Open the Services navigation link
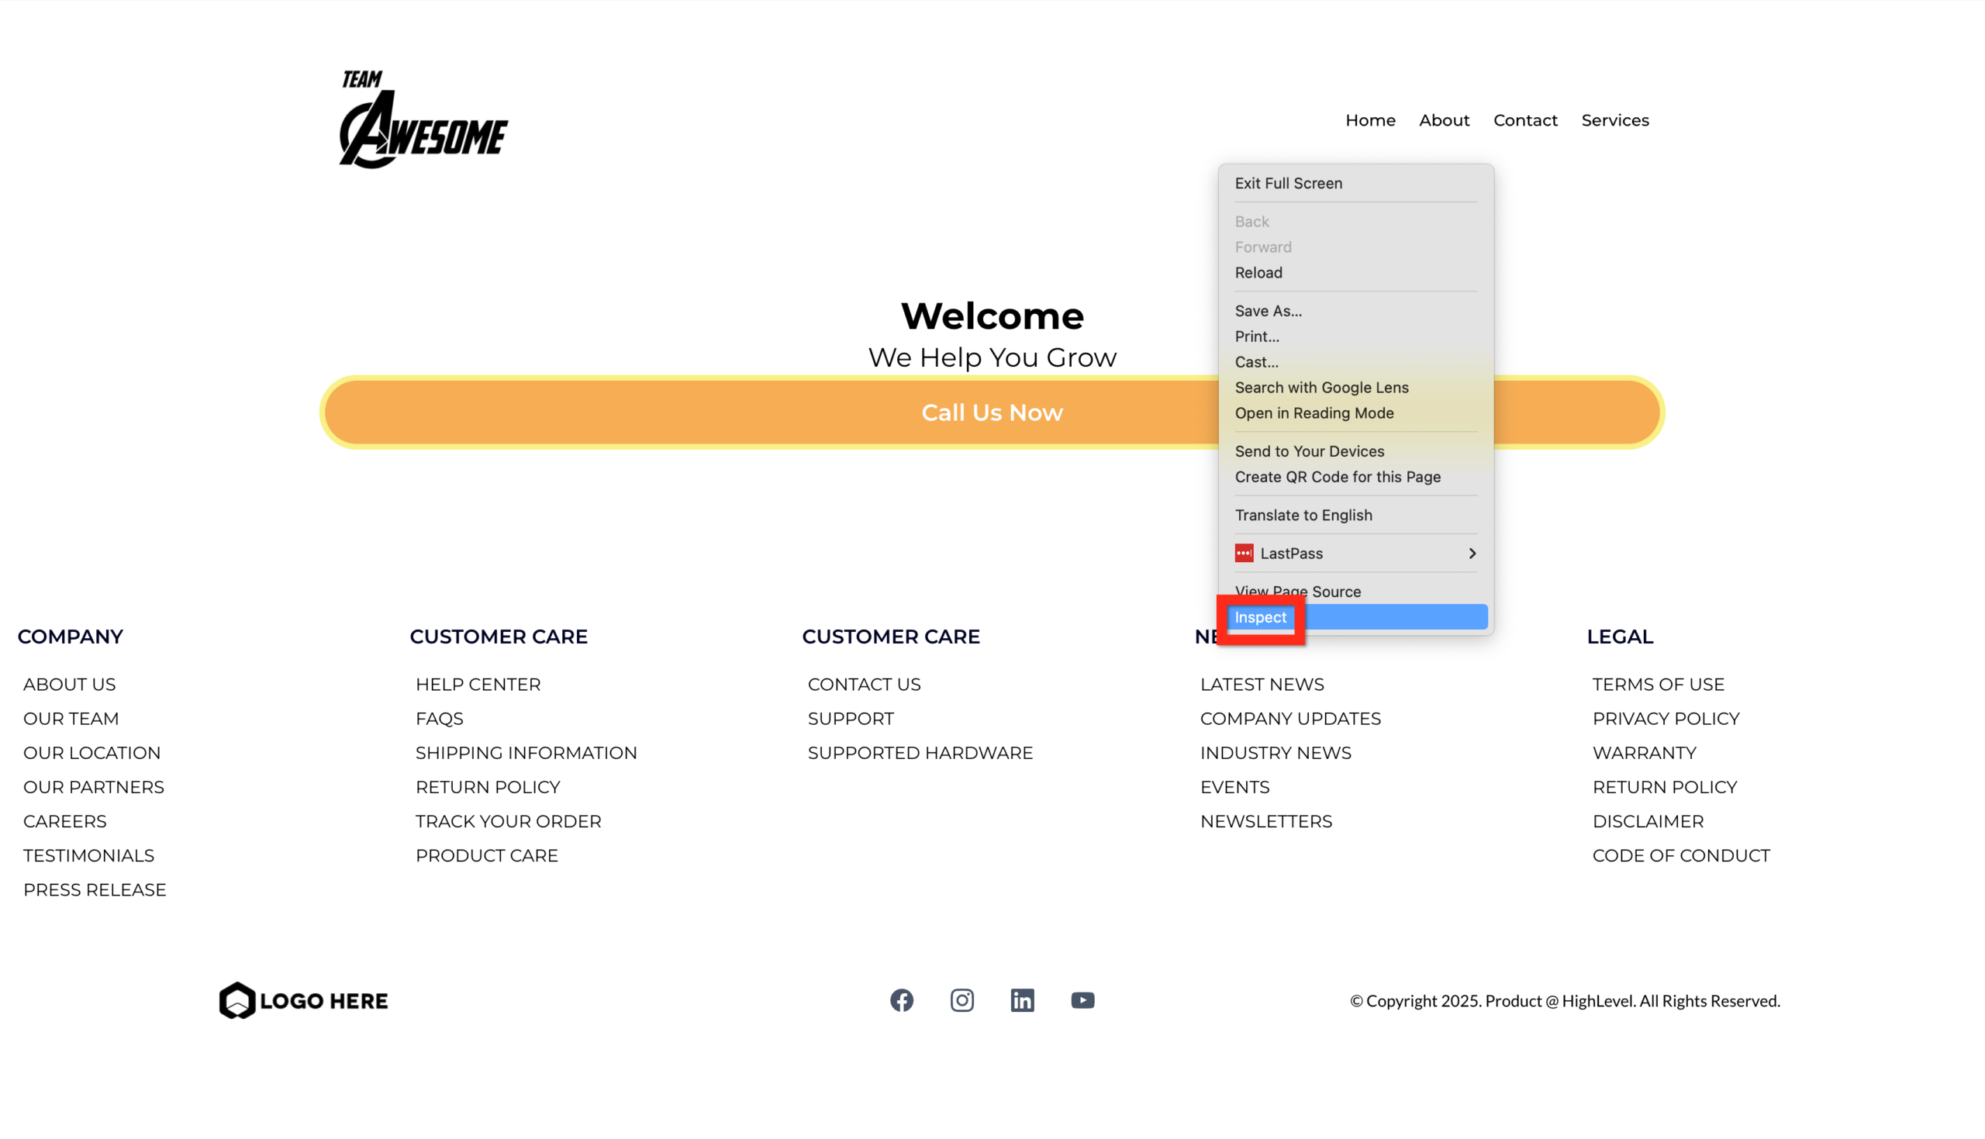 [x=1615, y=119]
